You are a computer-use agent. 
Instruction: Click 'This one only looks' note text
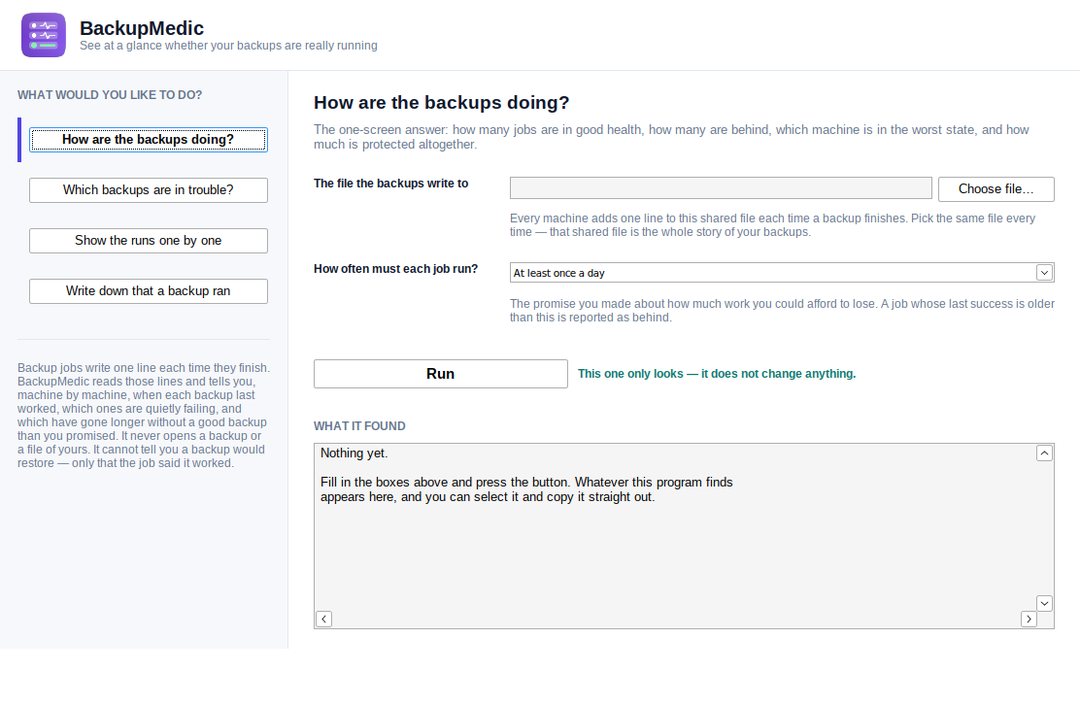click(717, 374)
